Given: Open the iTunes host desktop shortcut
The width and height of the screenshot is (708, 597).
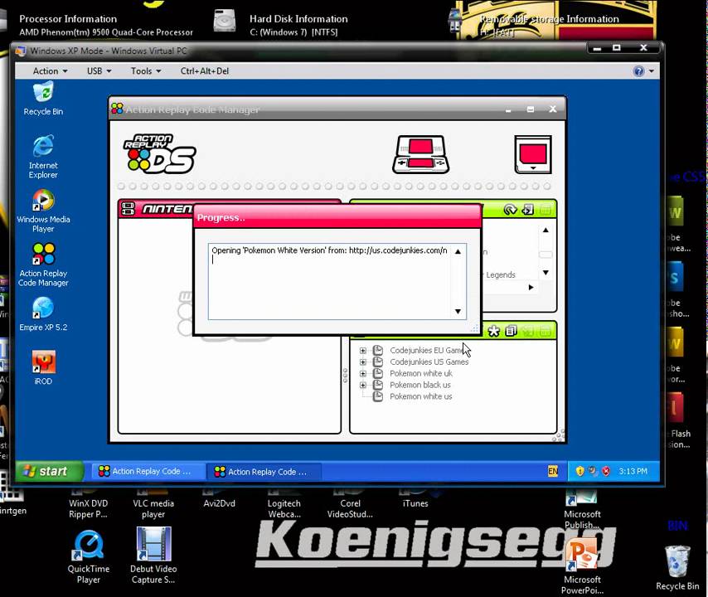Looking at the screenshot, I should [x=415, y=498].
